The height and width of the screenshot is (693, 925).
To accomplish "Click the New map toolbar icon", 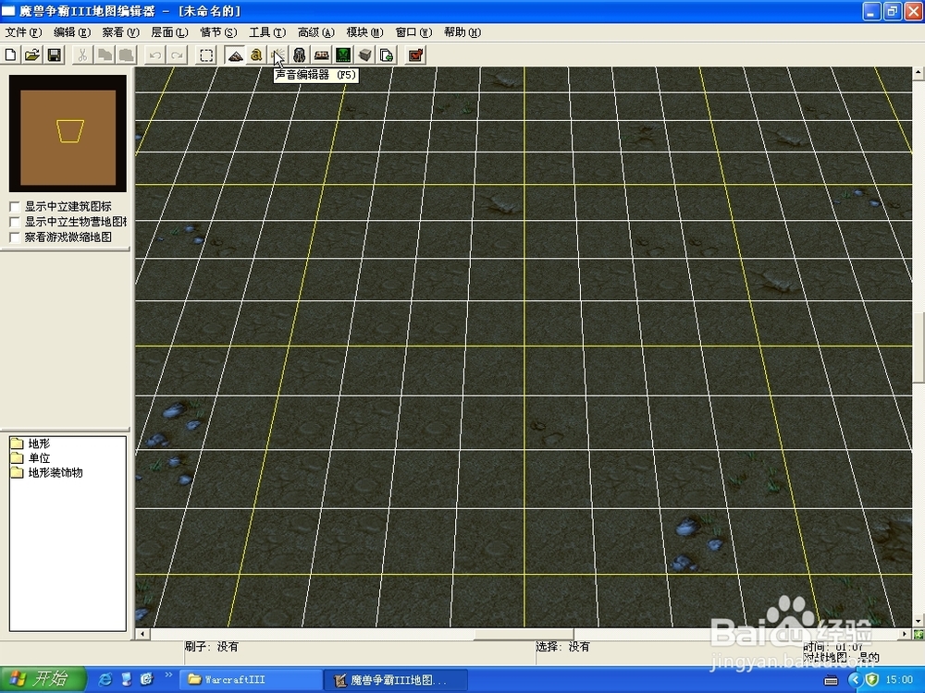I will [x=10, y=55].
